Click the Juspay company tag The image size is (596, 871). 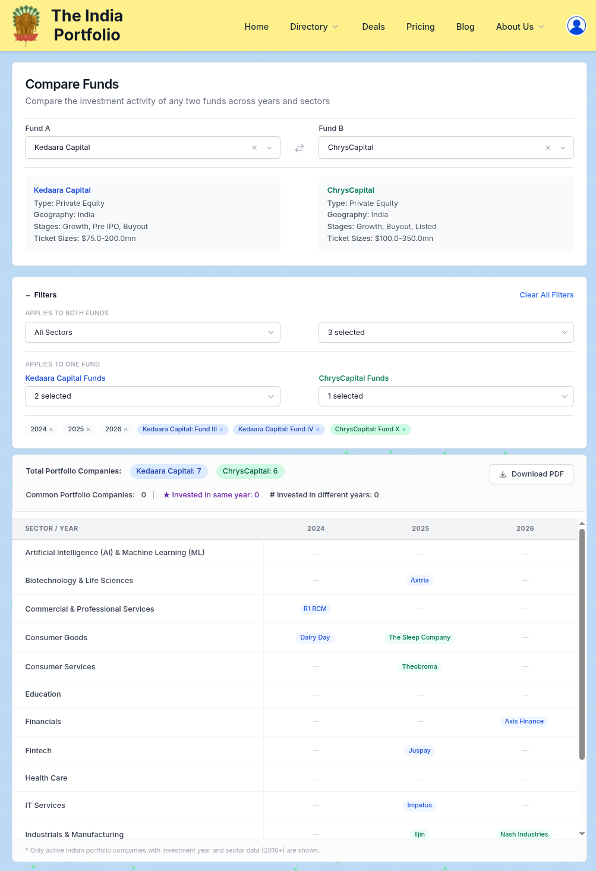[420, 751]
